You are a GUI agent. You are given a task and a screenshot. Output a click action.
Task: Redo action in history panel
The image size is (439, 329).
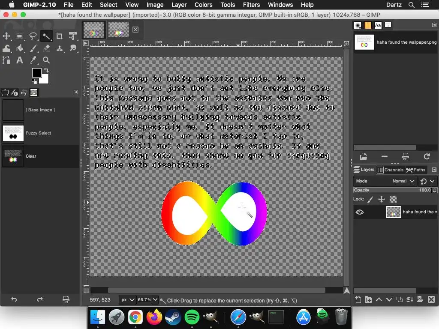pos(40,299)
